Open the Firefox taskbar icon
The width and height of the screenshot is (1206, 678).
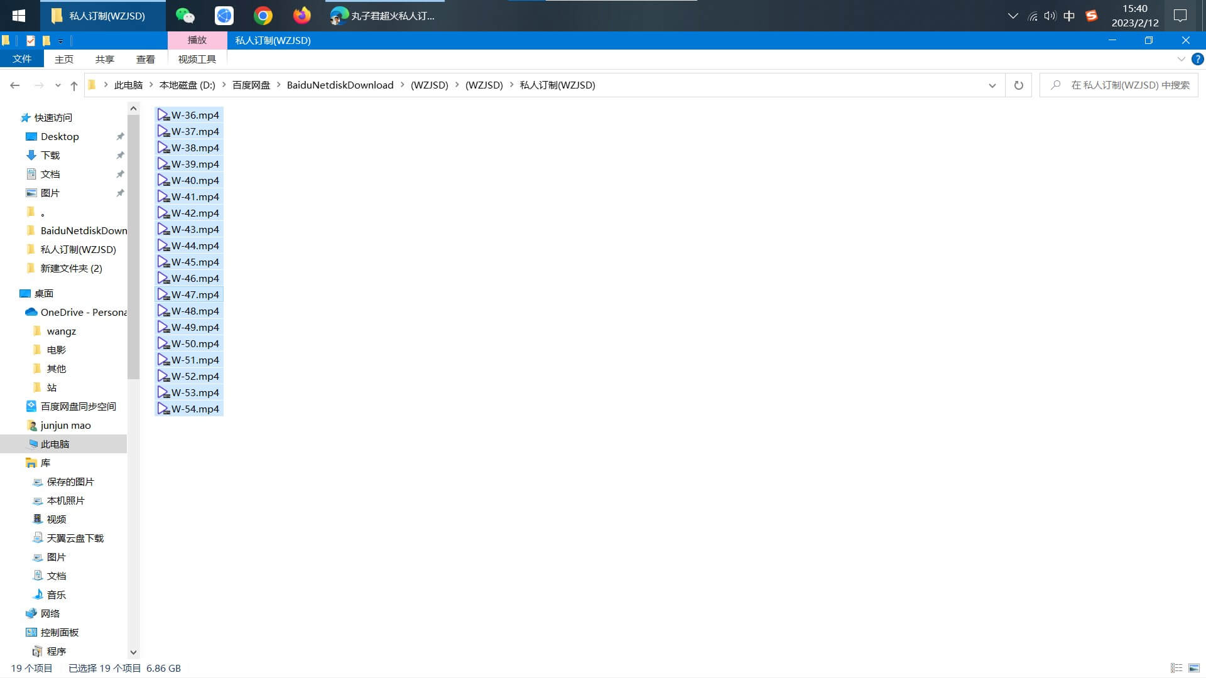point(302,16)
